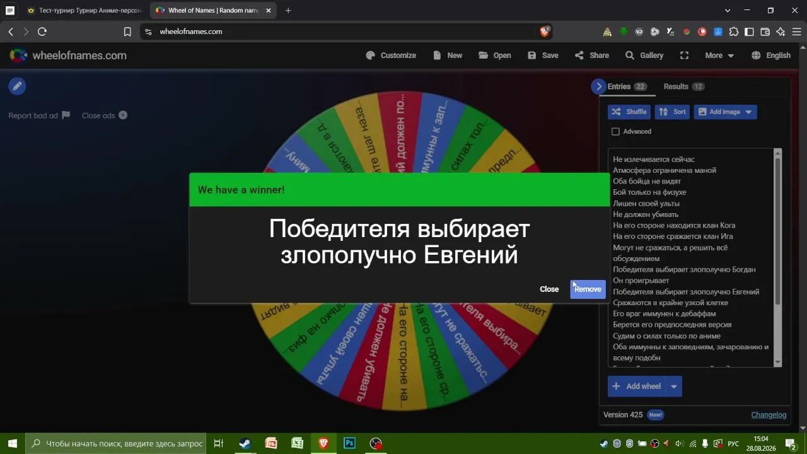Open the Customize palette option
807x454 pixels.
click(x=391, y=55)
